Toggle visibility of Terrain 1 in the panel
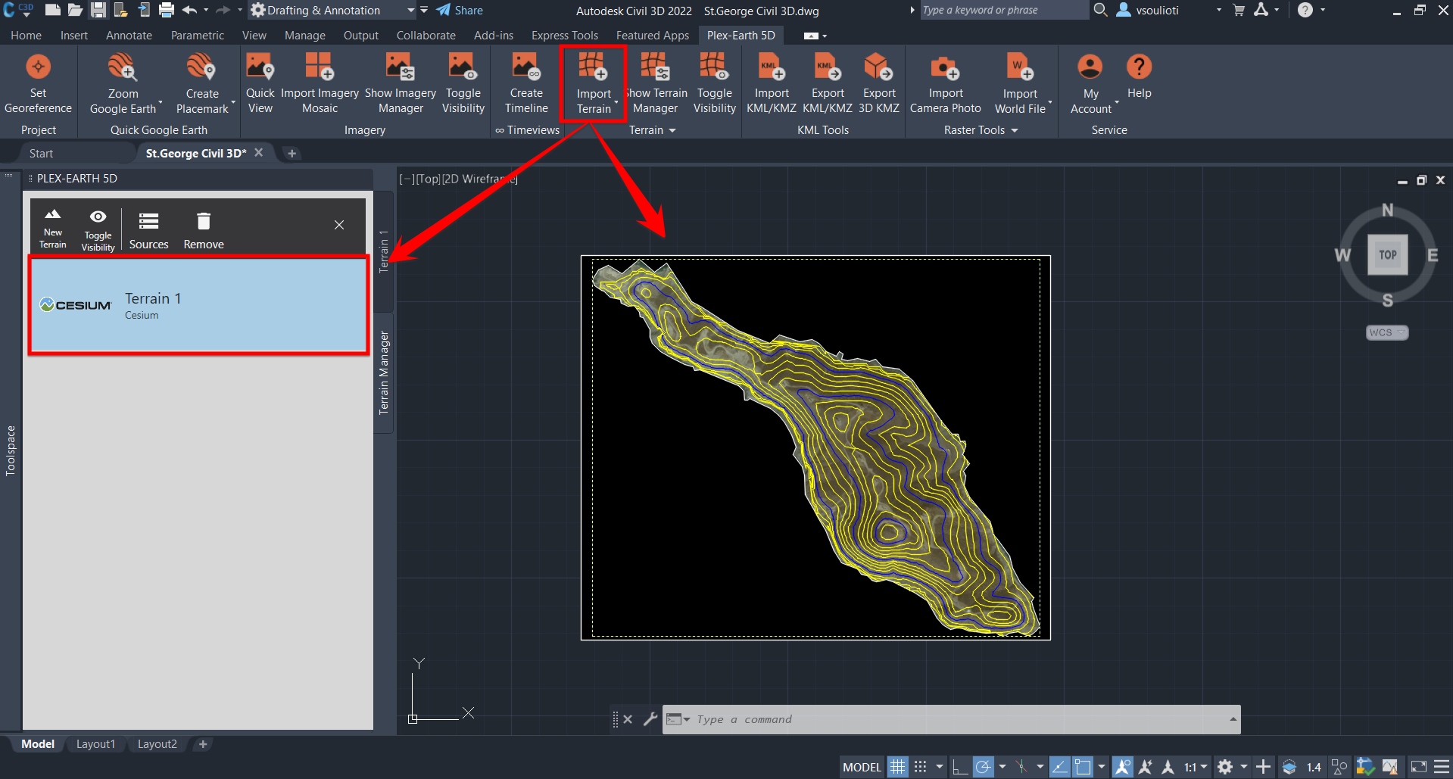The height and width of the screenshot is (779, 1453). [98, 227]
